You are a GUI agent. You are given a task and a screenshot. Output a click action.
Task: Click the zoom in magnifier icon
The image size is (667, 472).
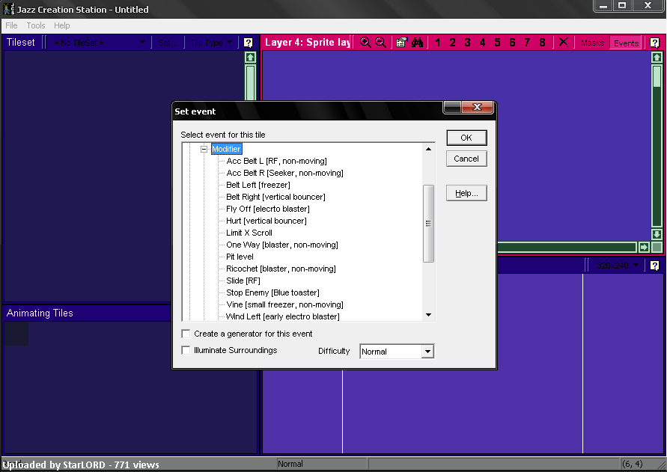(x=365, y=43)
